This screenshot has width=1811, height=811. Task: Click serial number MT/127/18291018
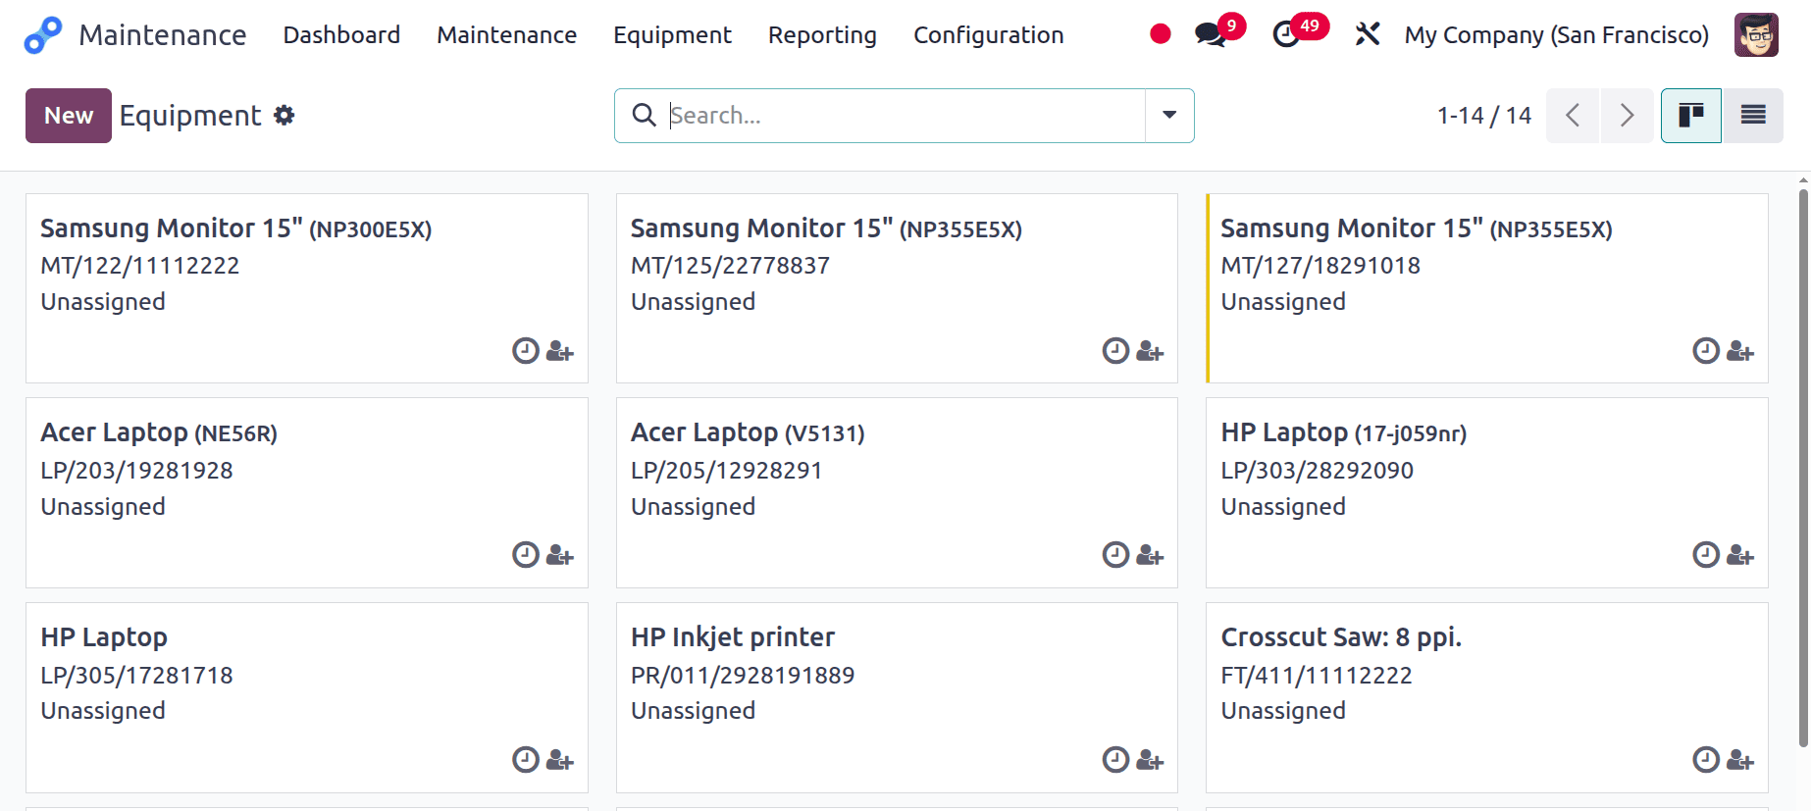[x=1320, y=266]
